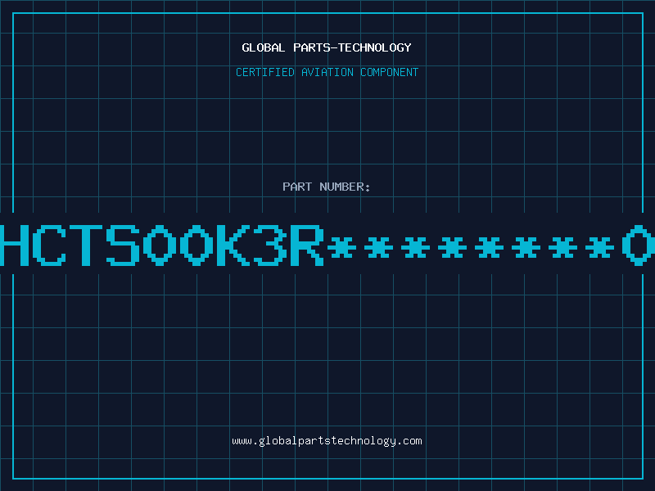Select the CERTIFIED AVIATION COMPONENT subtitle

point(327,72)
